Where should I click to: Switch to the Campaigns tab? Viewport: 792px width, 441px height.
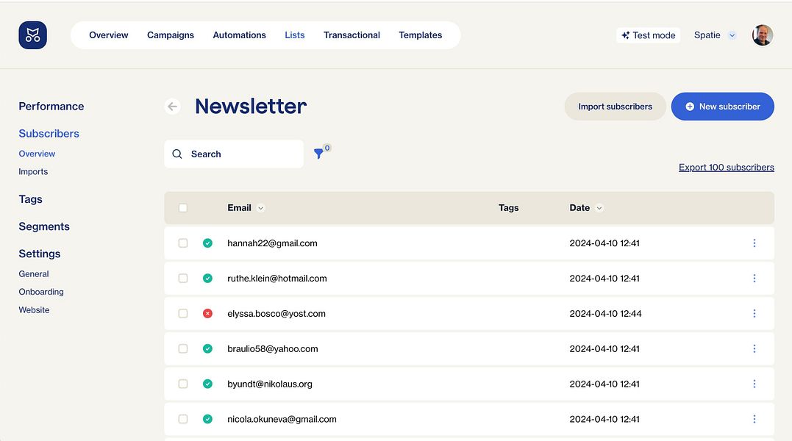pyautogui.click(x=170, y=35)
